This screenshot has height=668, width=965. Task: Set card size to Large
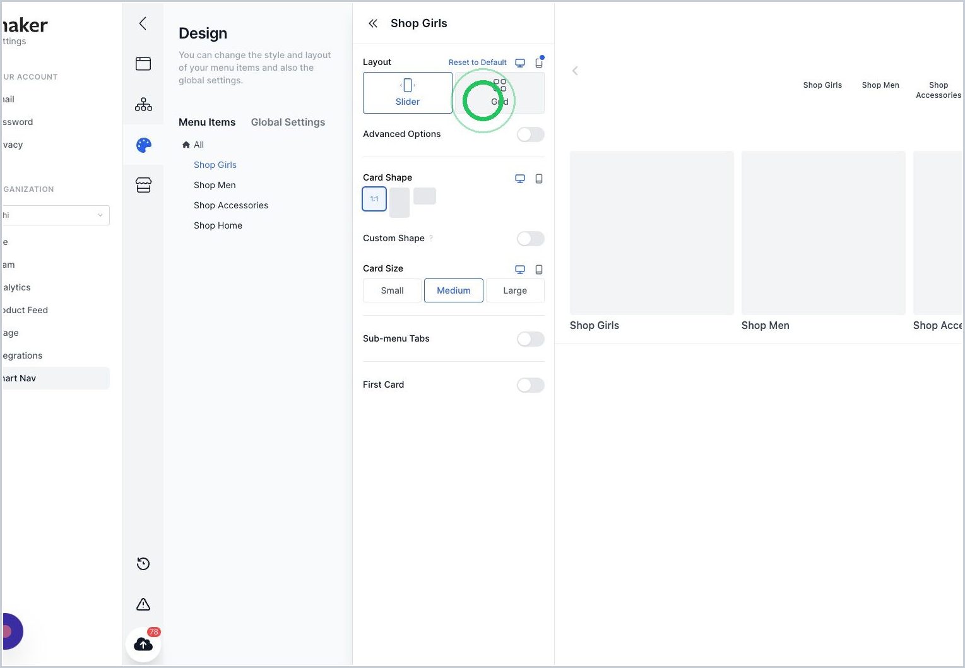point(515,290)
